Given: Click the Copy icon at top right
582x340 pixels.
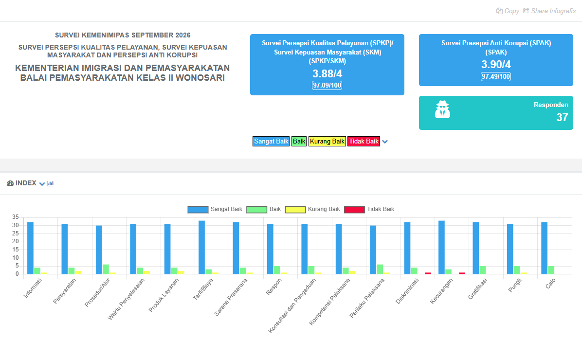Looking at the screenshot, I should click(499, 11).
